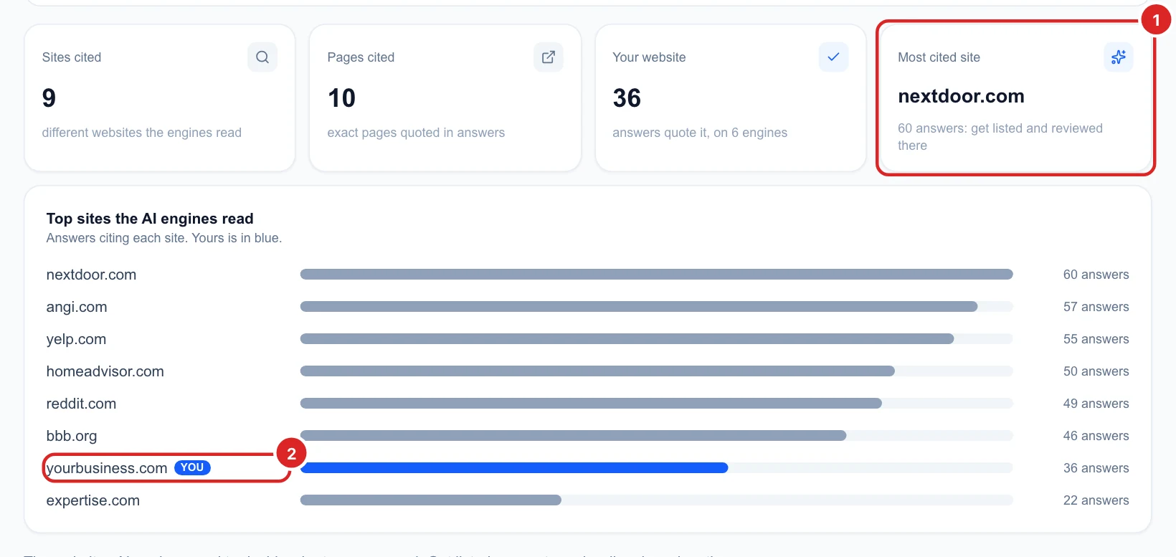The height and width of the screenshot is (557, 1176).
Task: Click the yelp.com answers bar
Action: coord(627,339)
